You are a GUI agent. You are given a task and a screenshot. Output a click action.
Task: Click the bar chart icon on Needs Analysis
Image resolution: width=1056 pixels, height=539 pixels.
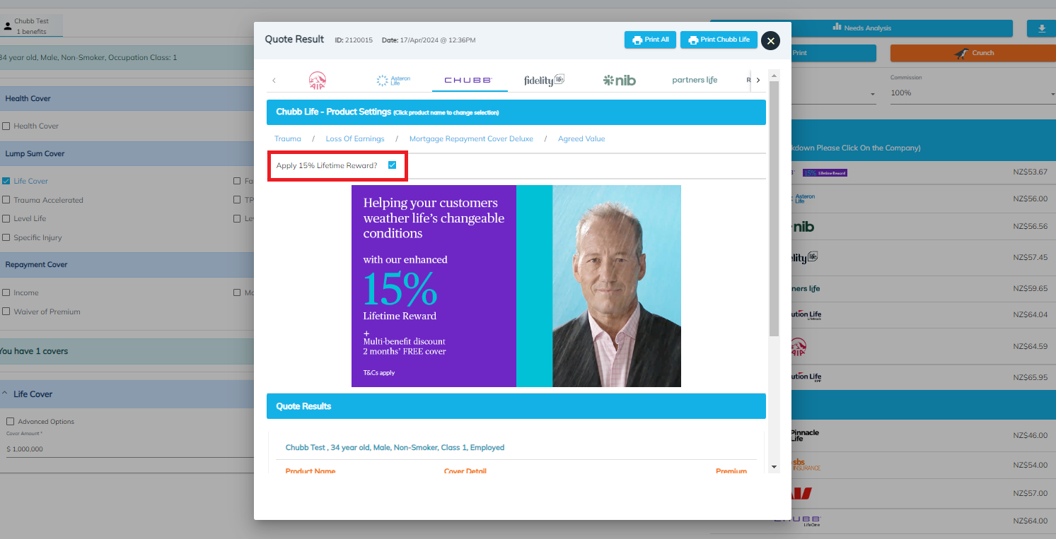(x=837, y=28)
